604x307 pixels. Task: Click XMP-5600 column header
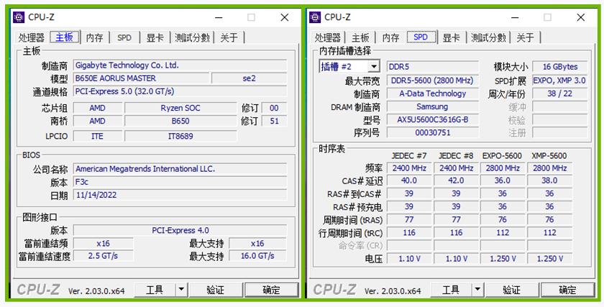coord(549,156)
